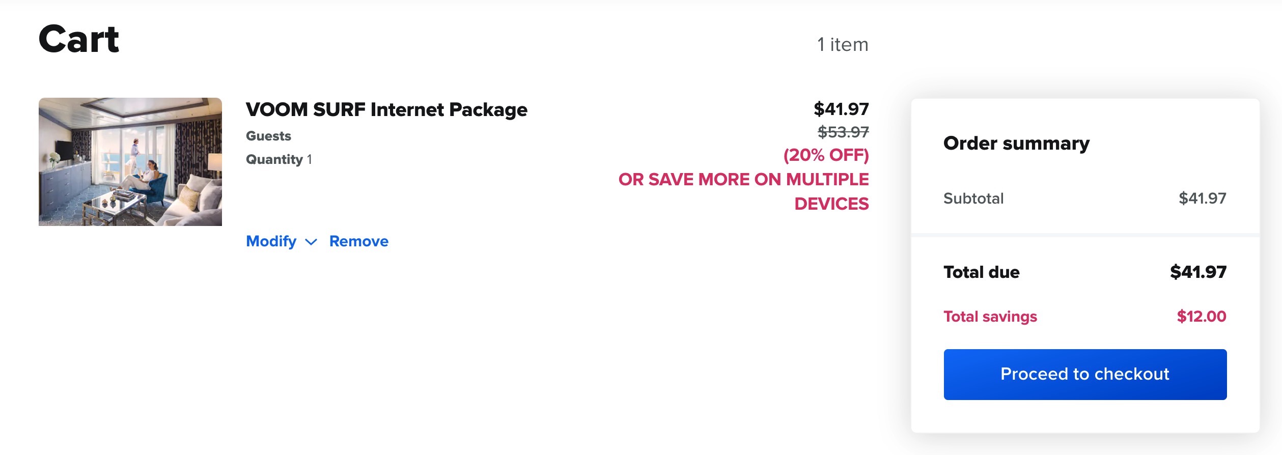Click the Order summary heading
The height and width of the screenshot is (455, 1282).
1016,143
